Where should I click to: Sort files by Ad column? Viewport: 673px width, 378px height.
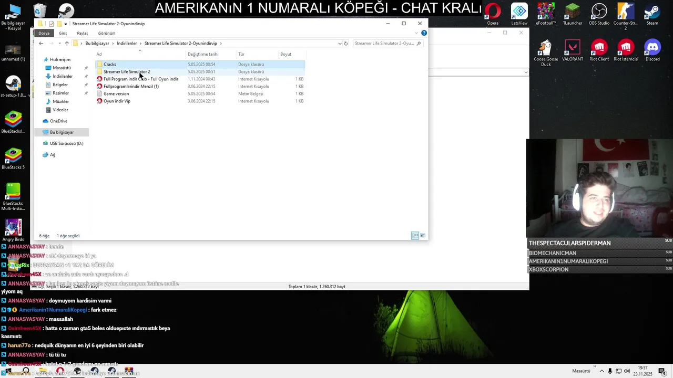coord(140,54)
